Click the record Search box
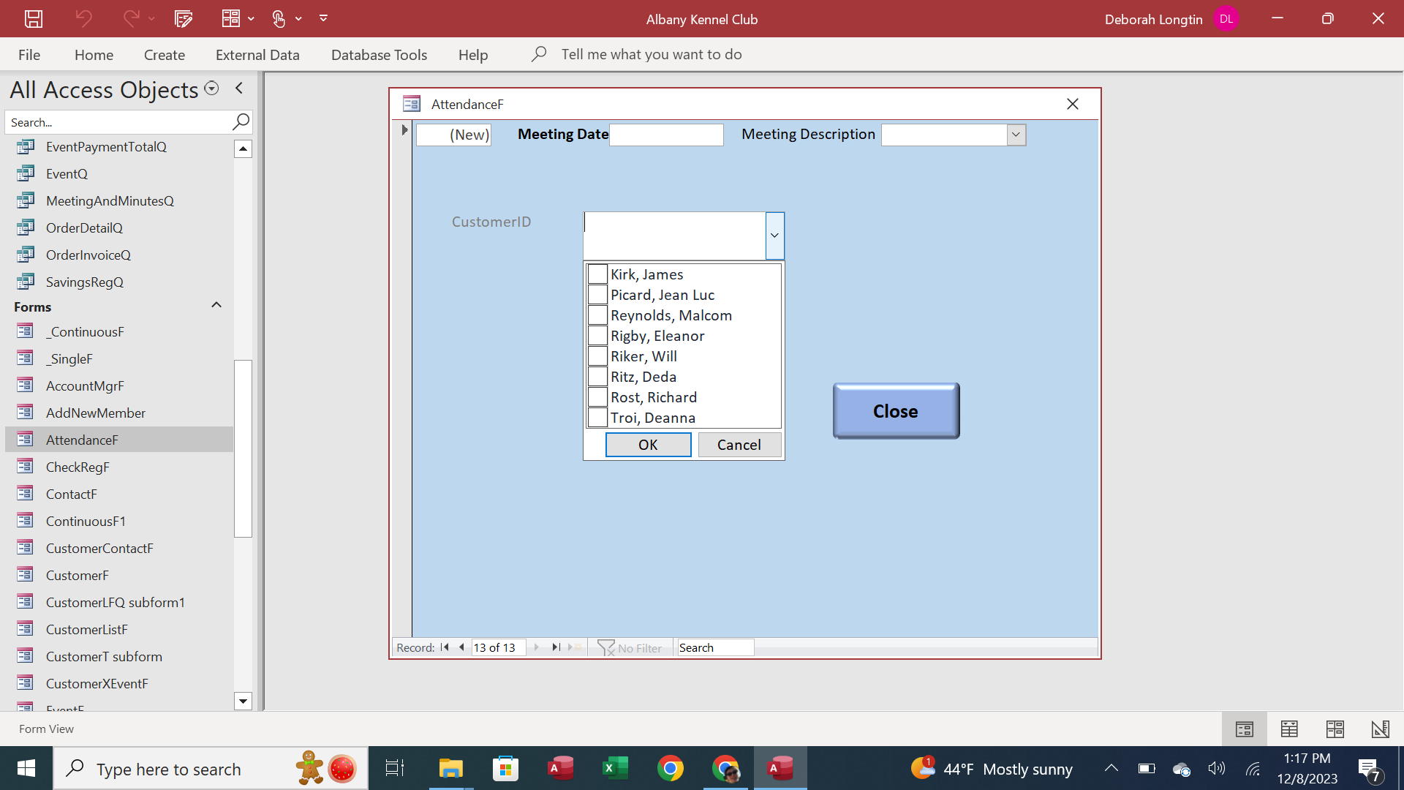This screenshot has width=1404, height=790. [x=715, y=647]
